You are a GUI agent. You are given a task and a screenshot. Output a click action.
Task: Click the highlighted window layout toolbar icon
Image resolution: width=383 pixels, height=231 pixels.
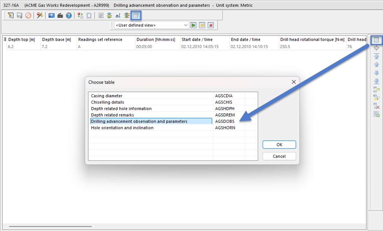(136, 16)
